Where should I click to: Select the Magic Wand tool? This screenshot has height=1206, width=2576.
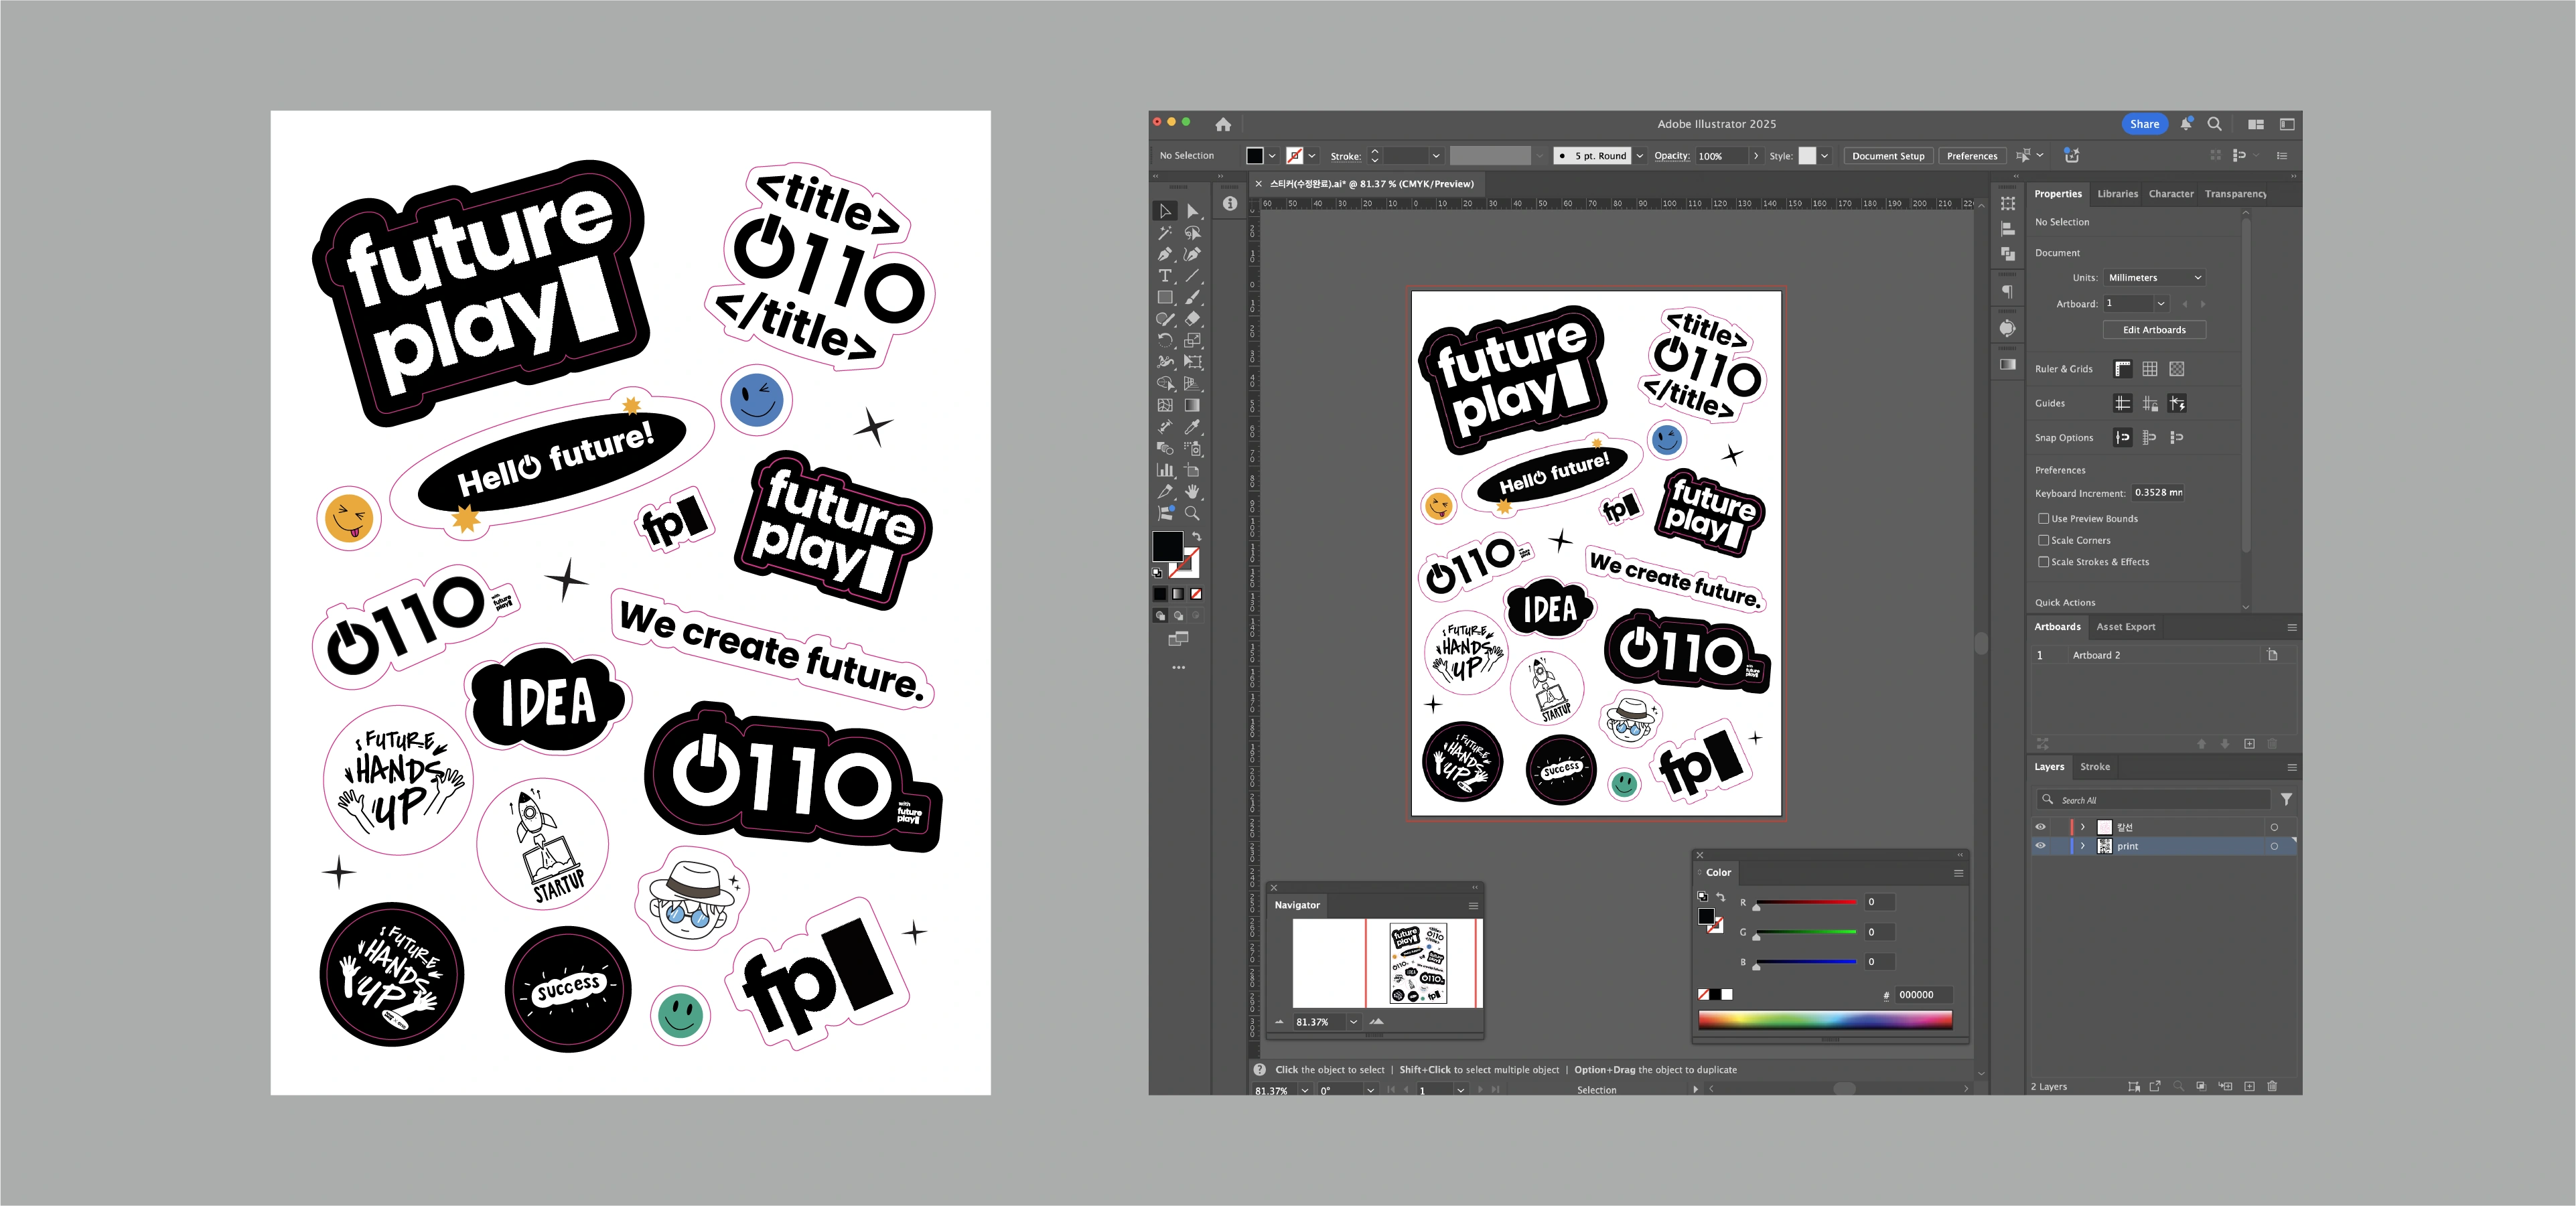pos(1165,233)
